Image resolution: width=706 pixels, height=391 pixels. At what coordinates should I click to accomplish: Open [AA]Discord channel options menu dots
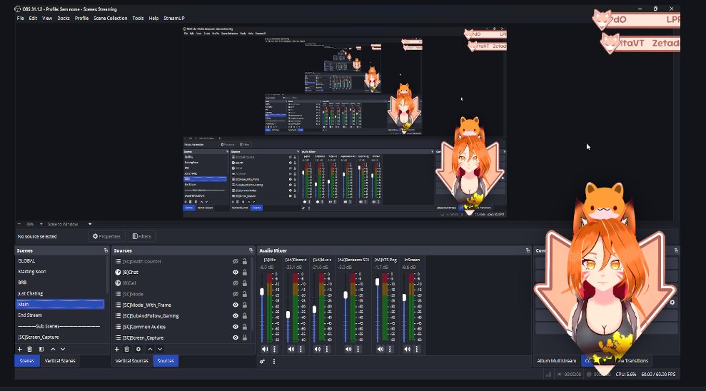(301, 349)
